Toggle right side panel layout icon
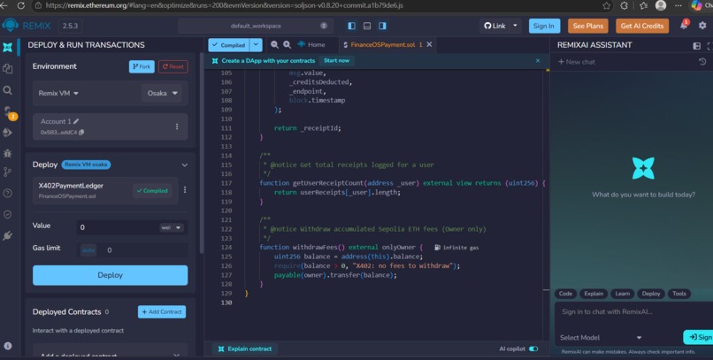The height and width of the screenshot is (360, 713). pos(382,26)
